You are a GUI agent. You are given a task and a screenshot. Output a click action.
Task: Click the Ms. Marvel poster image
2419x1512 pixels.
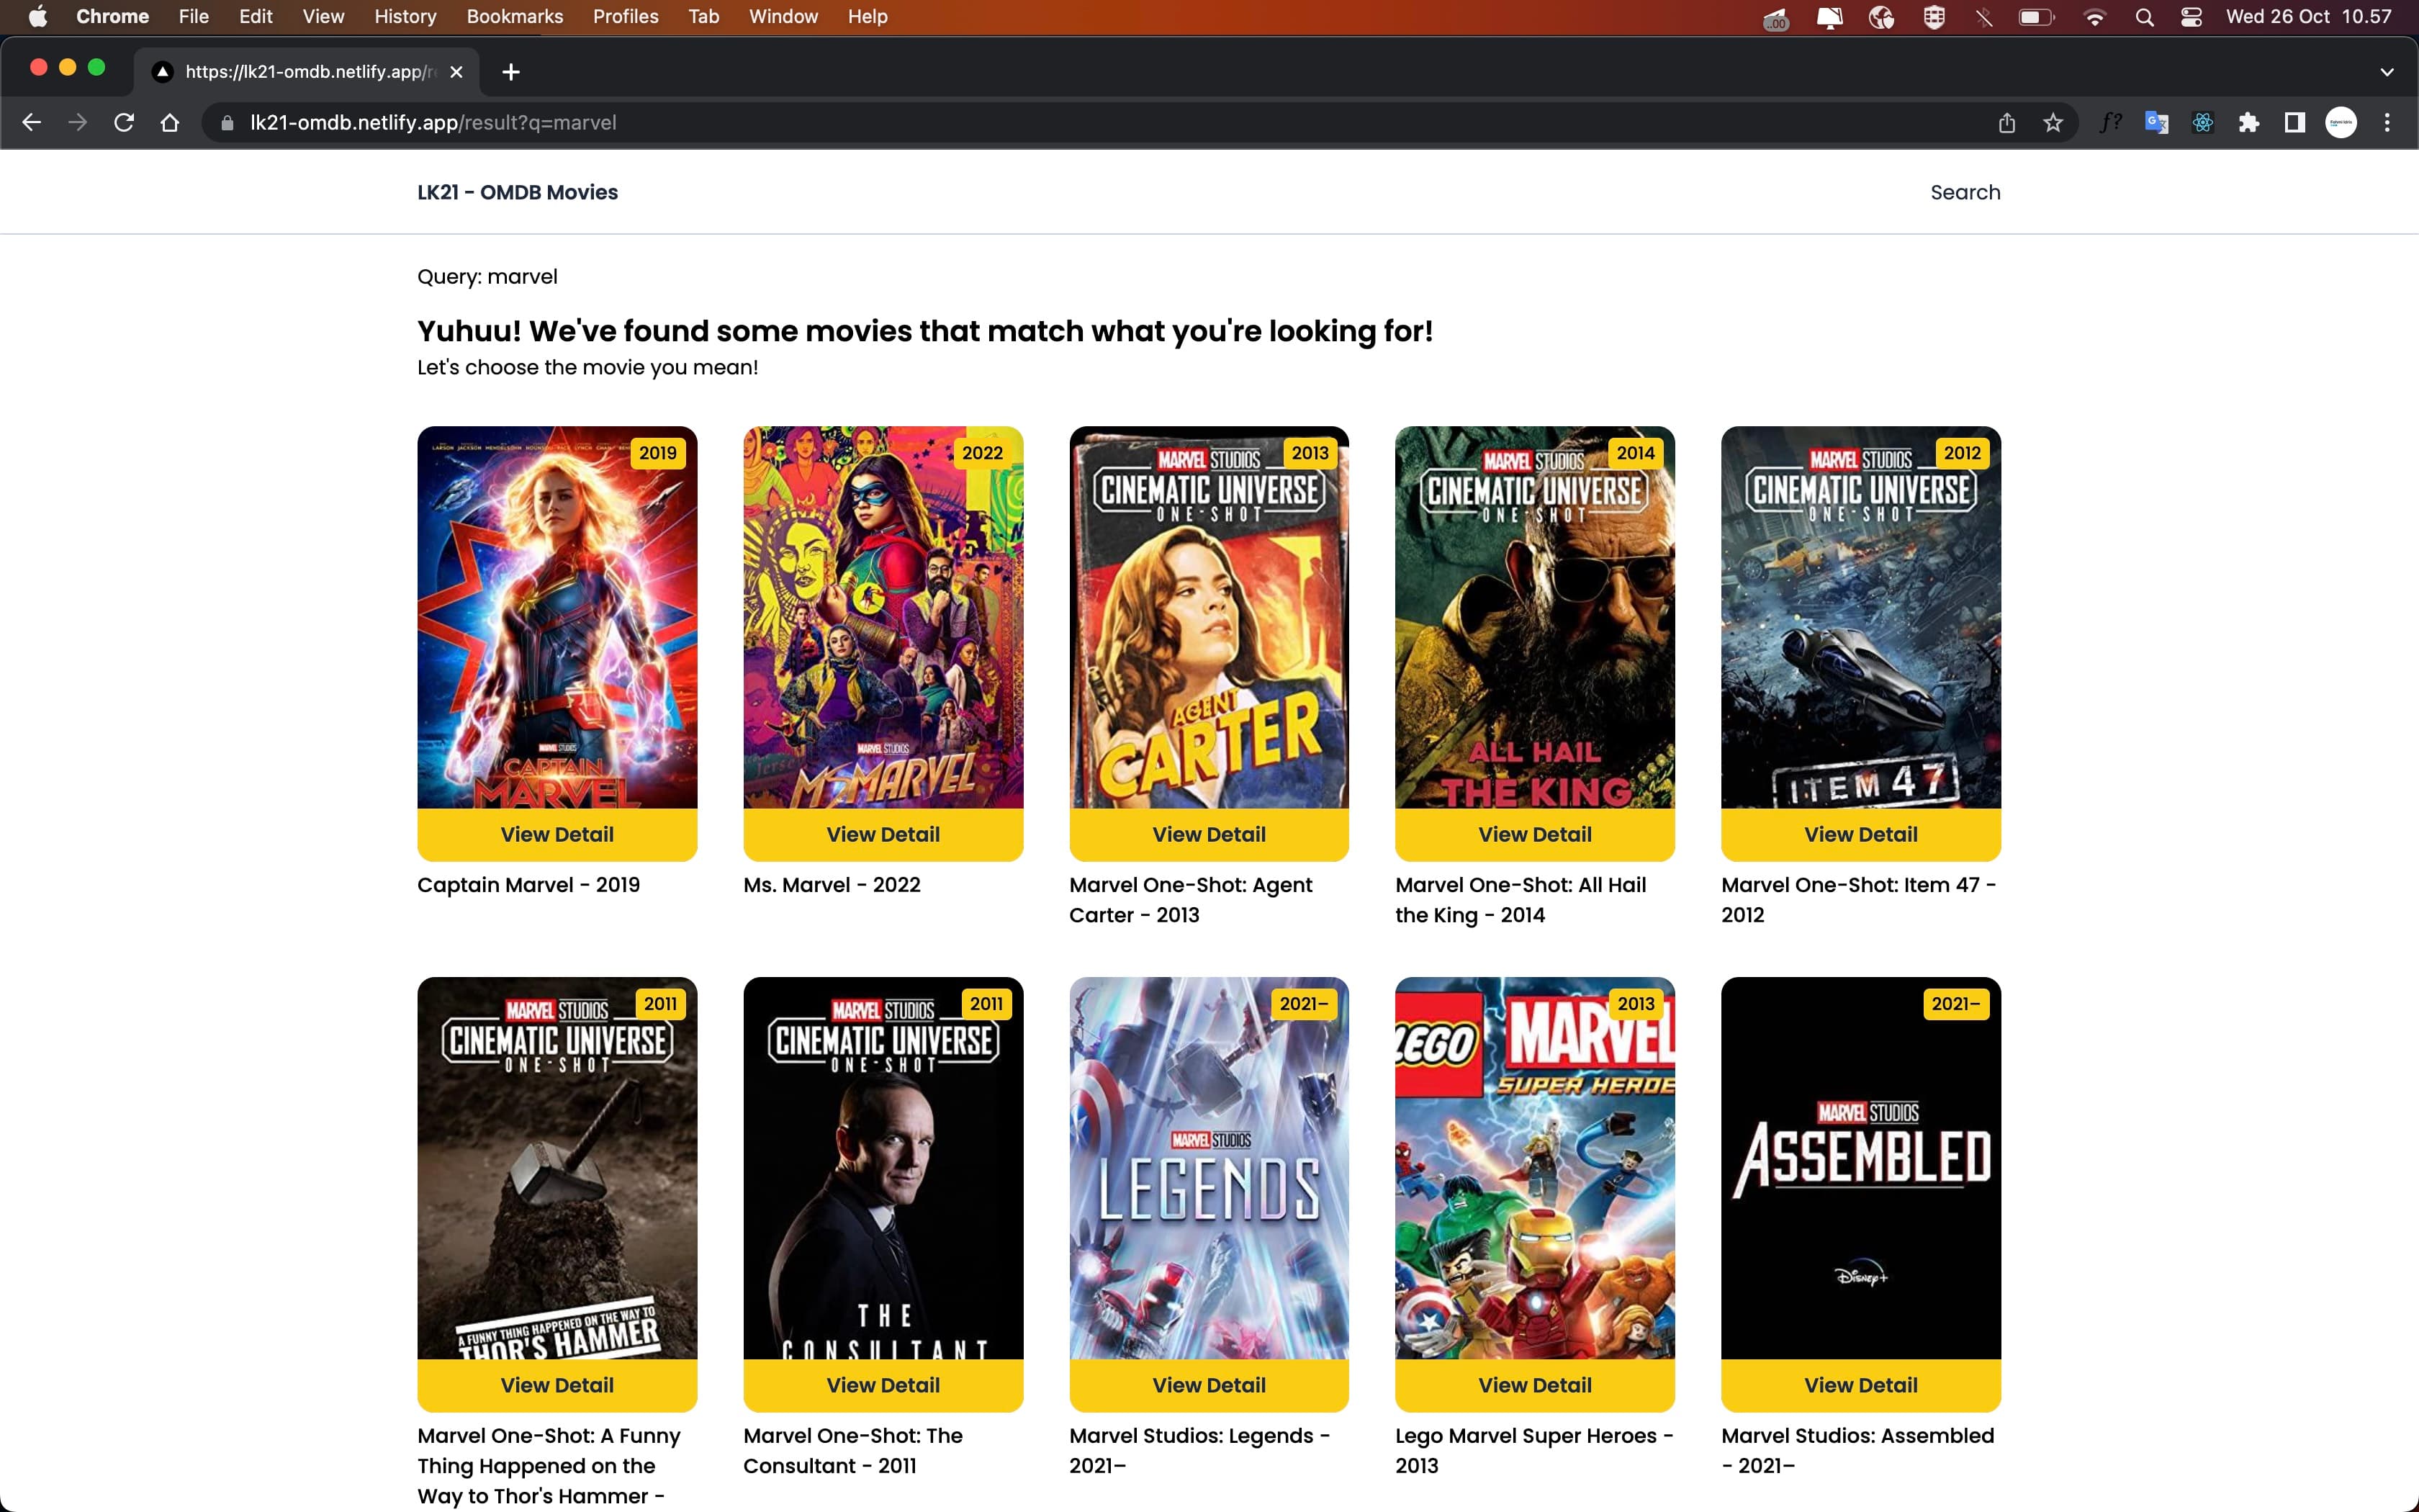(883, 617)
